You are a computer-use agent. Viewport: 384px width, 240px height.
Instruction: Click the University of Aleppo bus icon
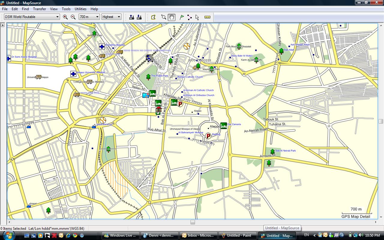tap(38, 77)
